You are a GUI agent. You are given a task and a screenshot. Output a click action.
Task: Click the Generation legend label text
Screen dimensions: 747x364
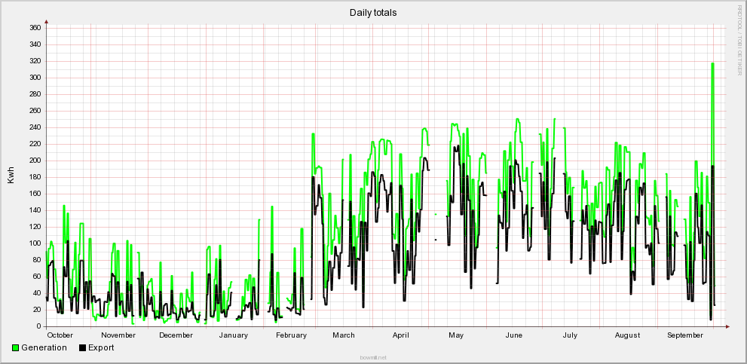point(44,347)
